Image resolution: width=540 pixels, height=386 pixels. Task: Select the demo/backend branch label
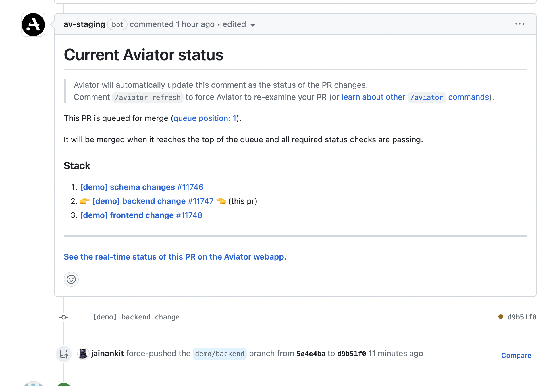(219, 354)
